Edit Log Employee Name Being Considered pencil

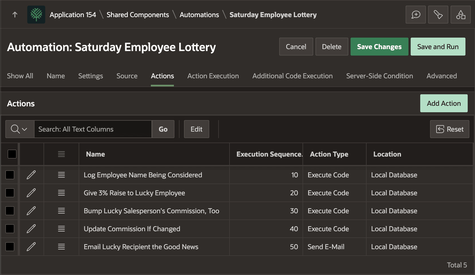click(x=31, y=175)
